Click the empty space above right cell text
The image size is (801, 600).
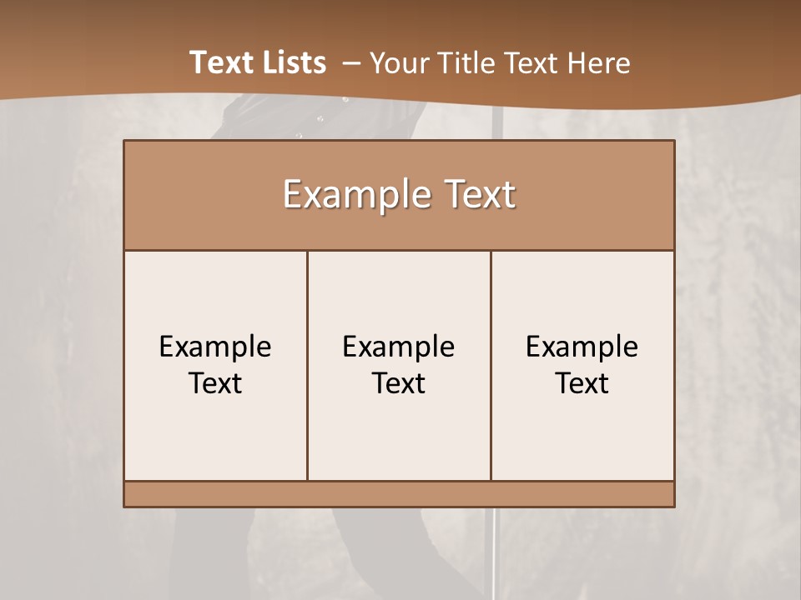pyautogui.click(x=582, y=287)
